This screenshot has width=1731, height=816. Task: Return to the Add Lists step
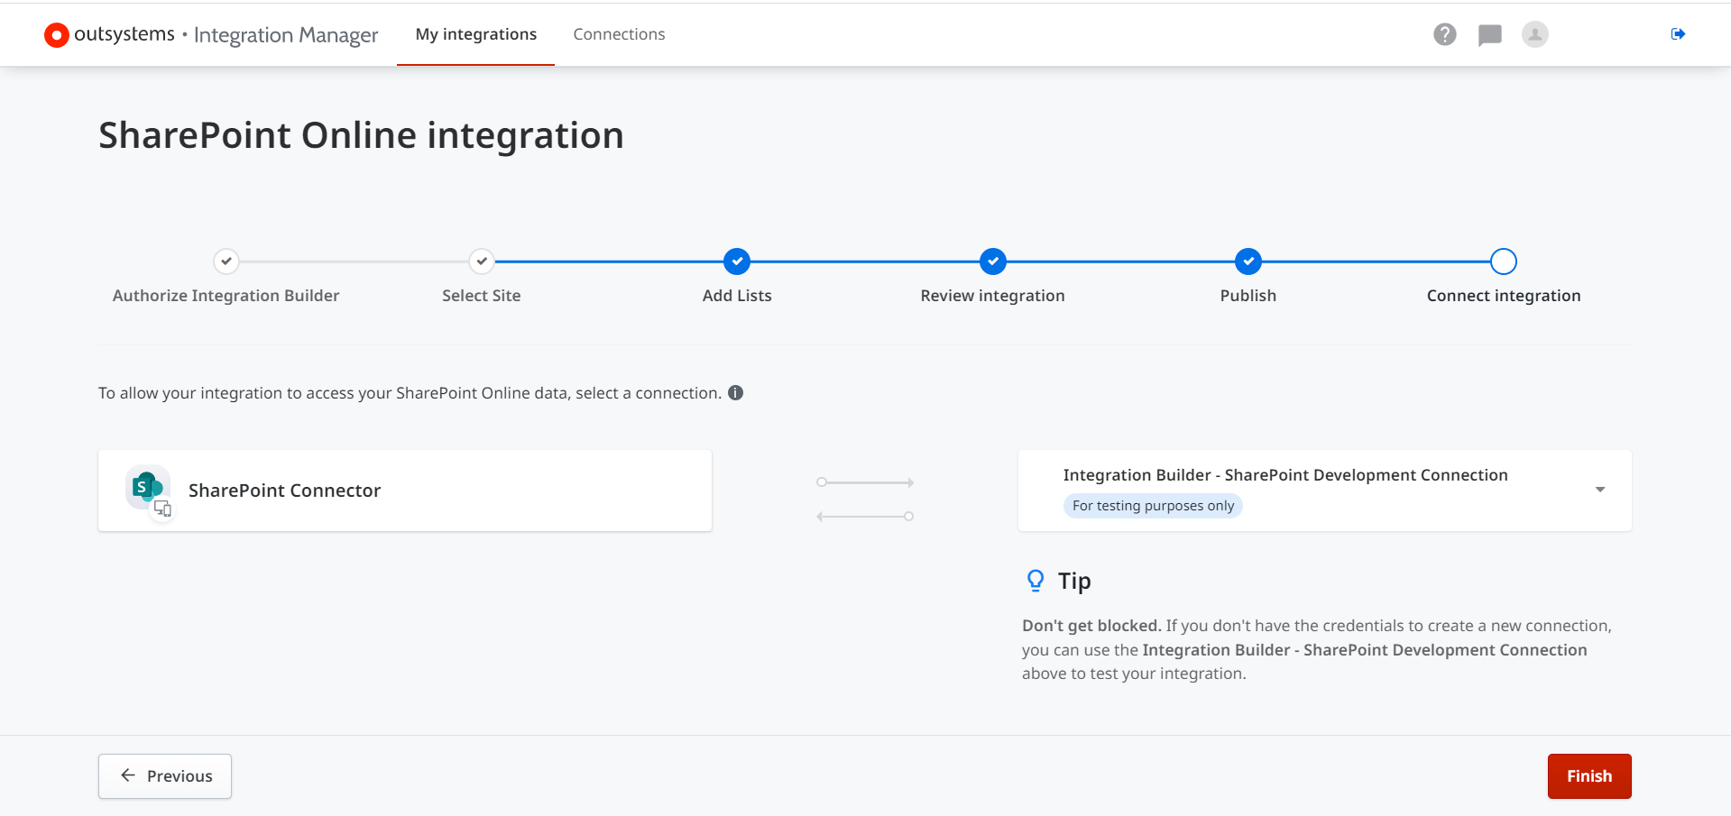point(737,261)
